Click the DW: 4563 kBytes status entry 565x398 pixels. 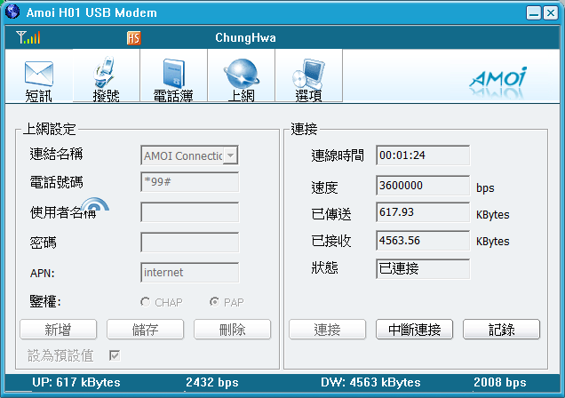[370, 383]
